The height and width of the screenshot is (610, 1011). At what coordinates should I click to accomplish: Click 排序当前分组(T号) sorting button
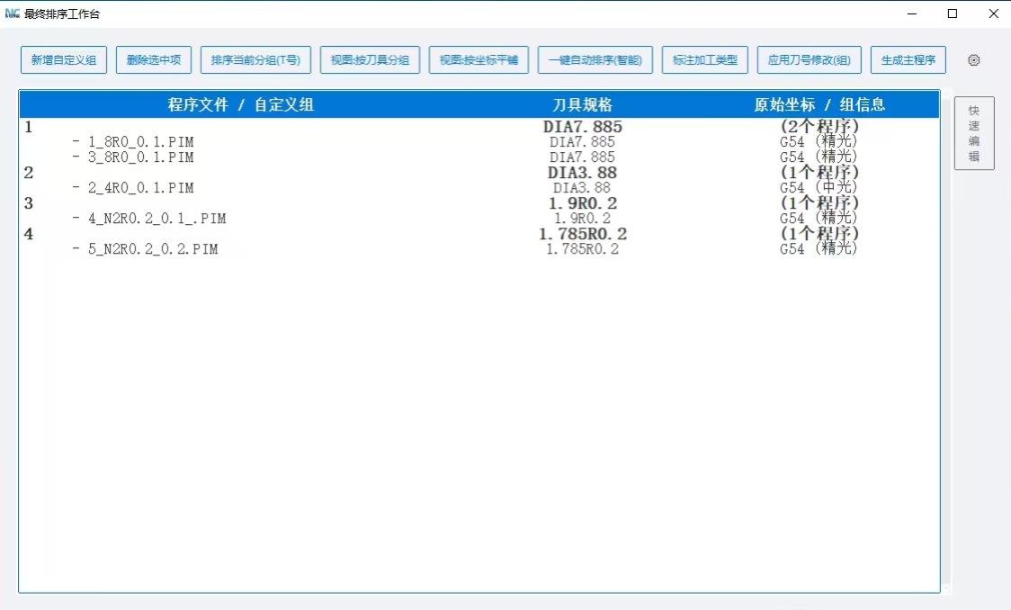256,59
